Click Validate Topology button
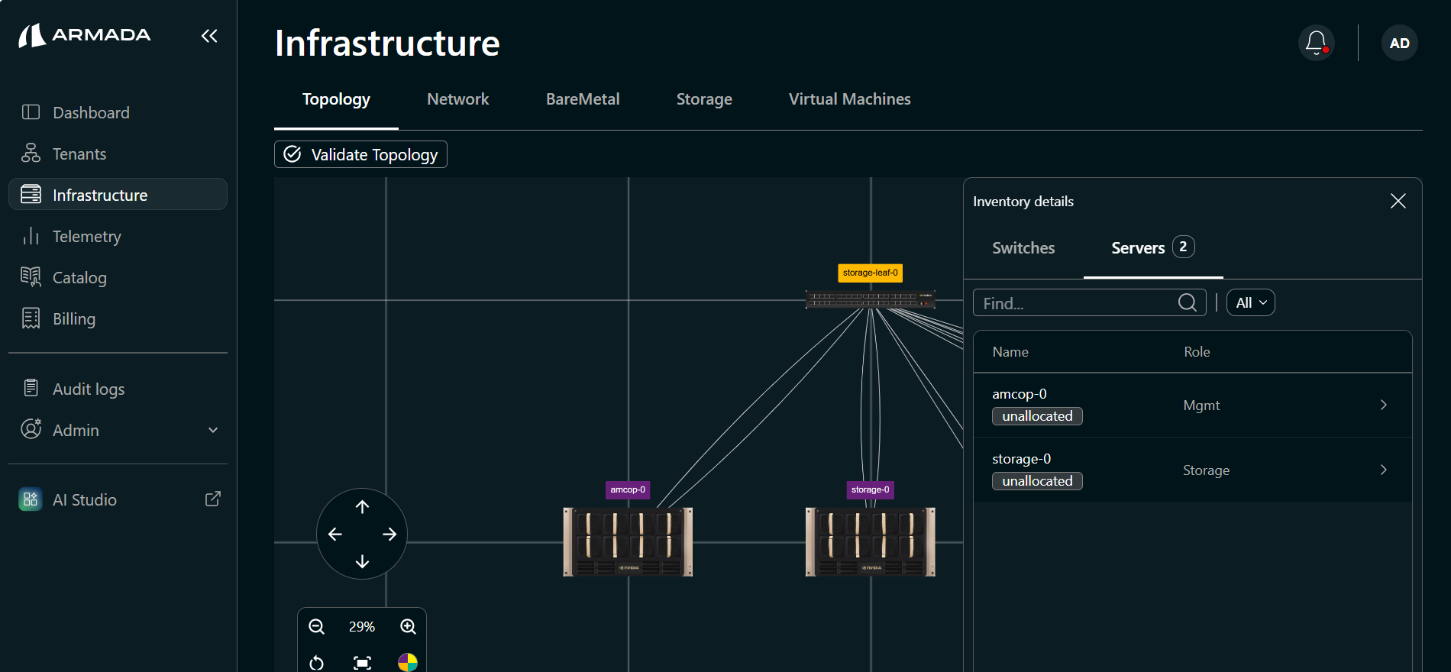 [x=360, y=154]
